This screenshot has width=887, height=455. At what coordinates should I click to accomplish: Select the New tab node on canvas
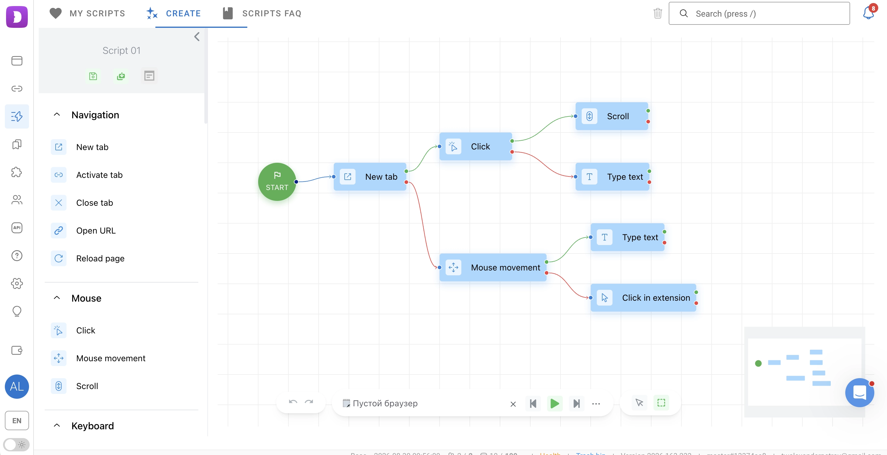370,176
